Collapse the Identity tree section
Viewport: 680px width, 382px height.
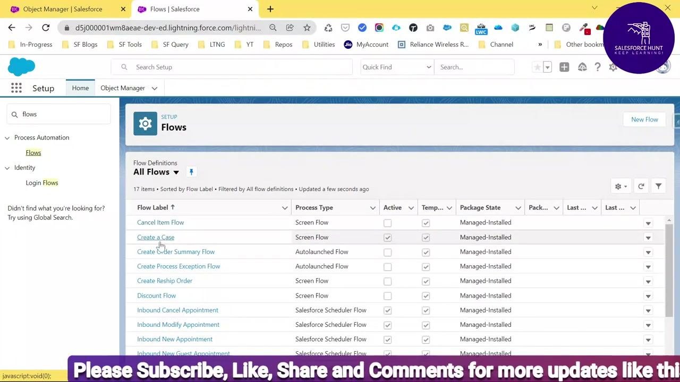coord(7,168)
